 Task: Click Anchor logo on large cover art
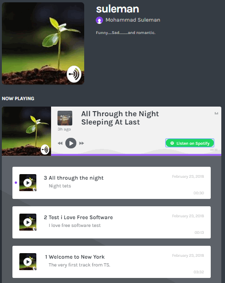74,74
